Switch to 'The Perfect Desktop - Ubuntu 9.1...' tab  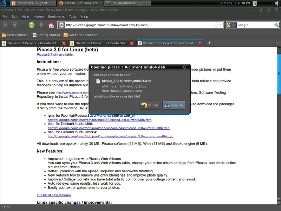point(34,43)
